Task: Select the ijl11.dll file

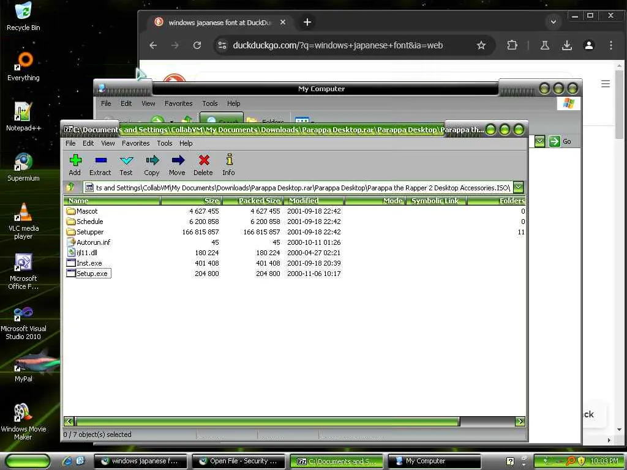Action: pos(87,253)
